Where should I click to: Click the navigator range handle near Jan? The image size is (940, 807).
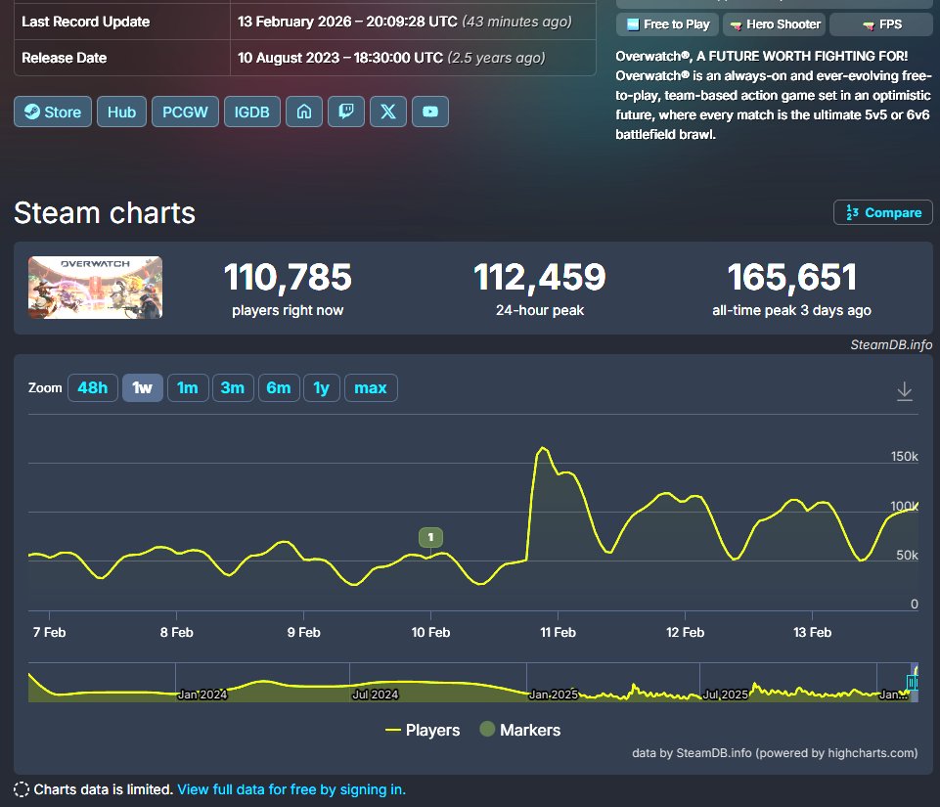point(913,683)
